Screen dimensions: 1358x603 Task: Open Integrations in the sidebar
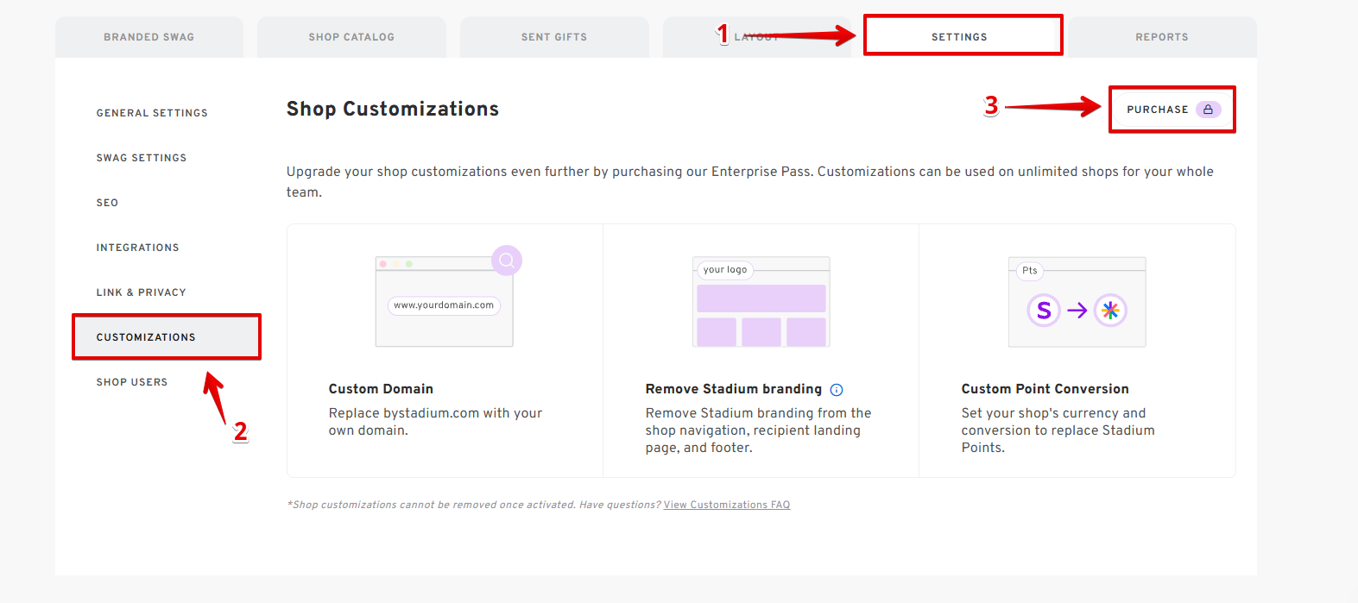coord(138,248)
